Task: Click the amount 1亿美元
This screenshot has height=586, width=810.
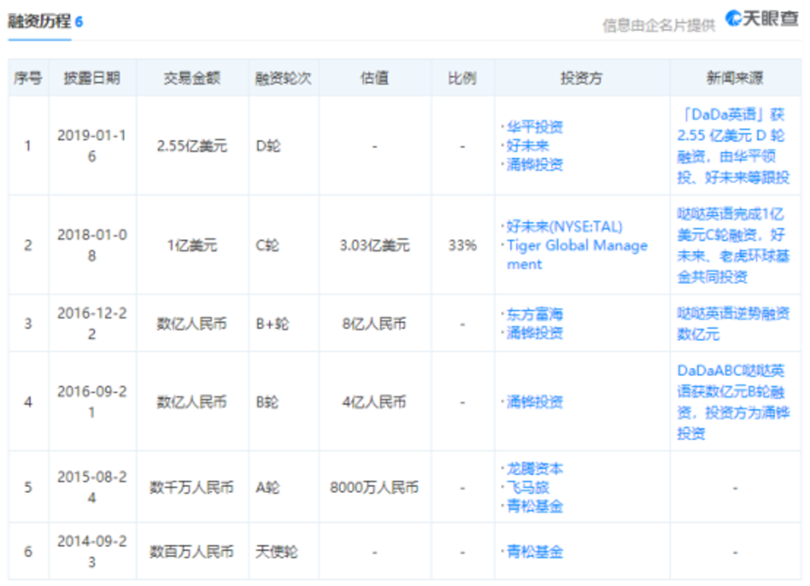Action: pyautogui.click(x=192, y=245)
